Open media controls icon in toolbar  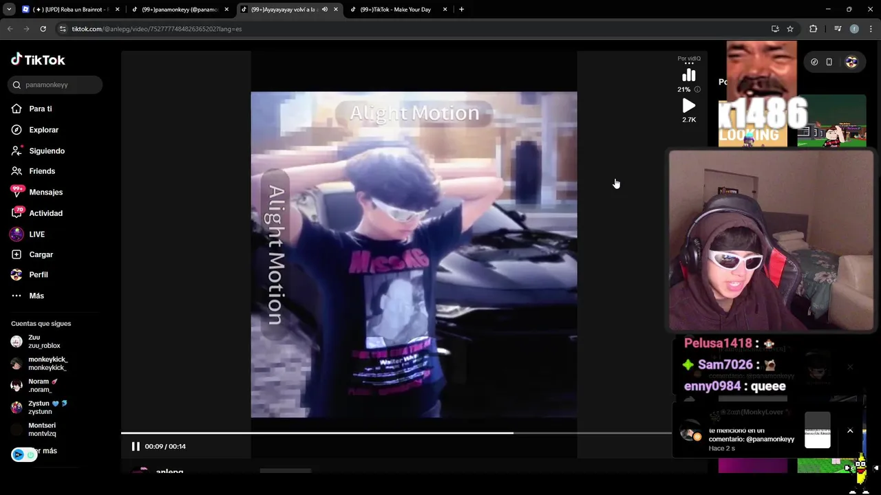(x=838, y=29)
